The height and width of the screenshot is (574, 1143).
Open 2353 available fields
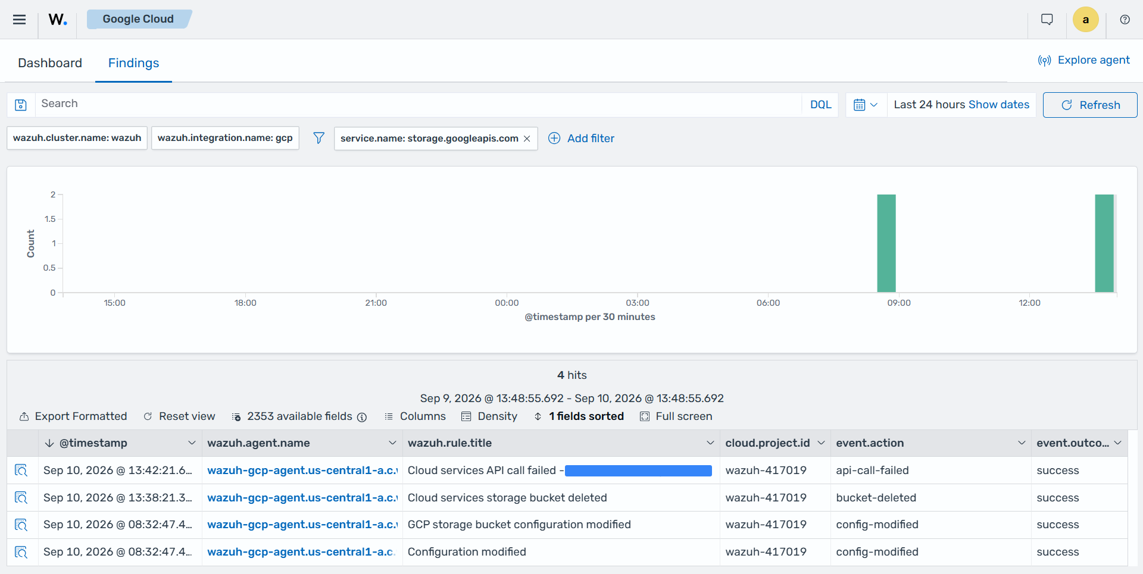293,416
